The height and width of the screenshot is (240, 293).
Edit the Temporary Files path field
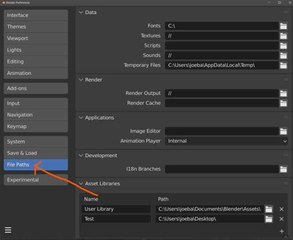(222, 66)
